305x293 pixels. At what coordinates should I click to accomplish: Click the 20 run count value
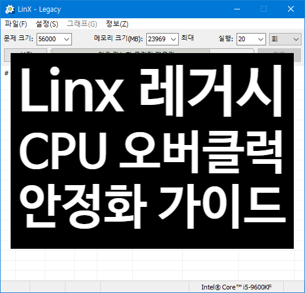pyautogui.click(x=242, y=39)
